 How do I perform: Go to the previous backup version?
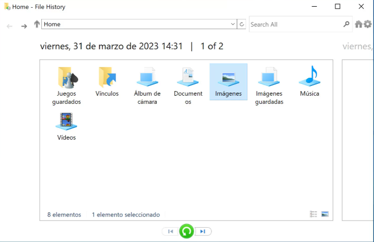(x=171, y=231)
